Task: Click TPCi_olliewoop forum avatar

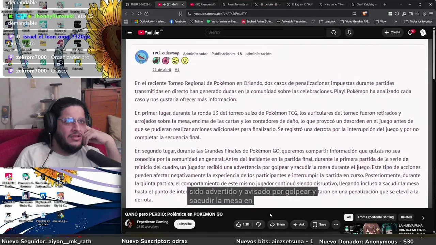Action: [142, 57]
